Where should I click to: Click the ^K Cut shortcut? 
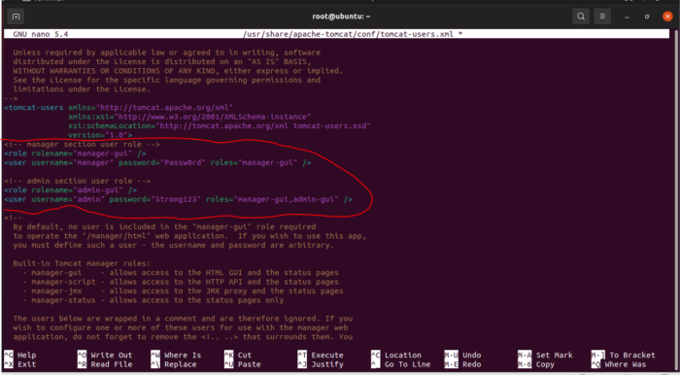238,355
